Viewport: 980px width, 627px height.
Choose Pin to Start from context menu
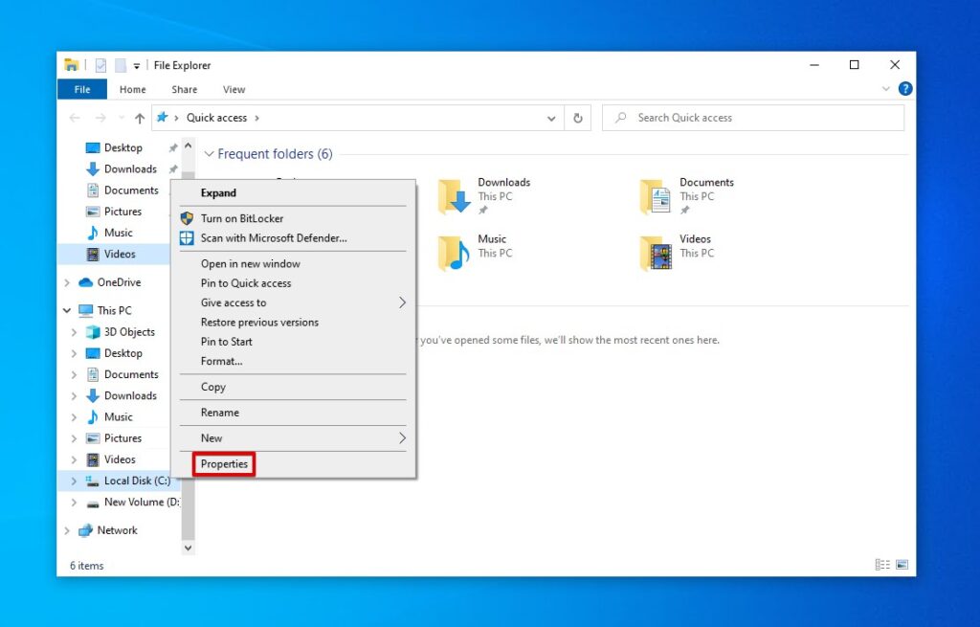point(226,342)
